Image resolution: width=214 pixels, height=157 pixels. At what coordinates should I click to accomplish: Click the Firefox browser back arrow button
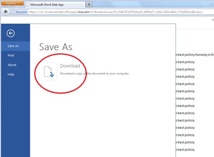(6, 12)
